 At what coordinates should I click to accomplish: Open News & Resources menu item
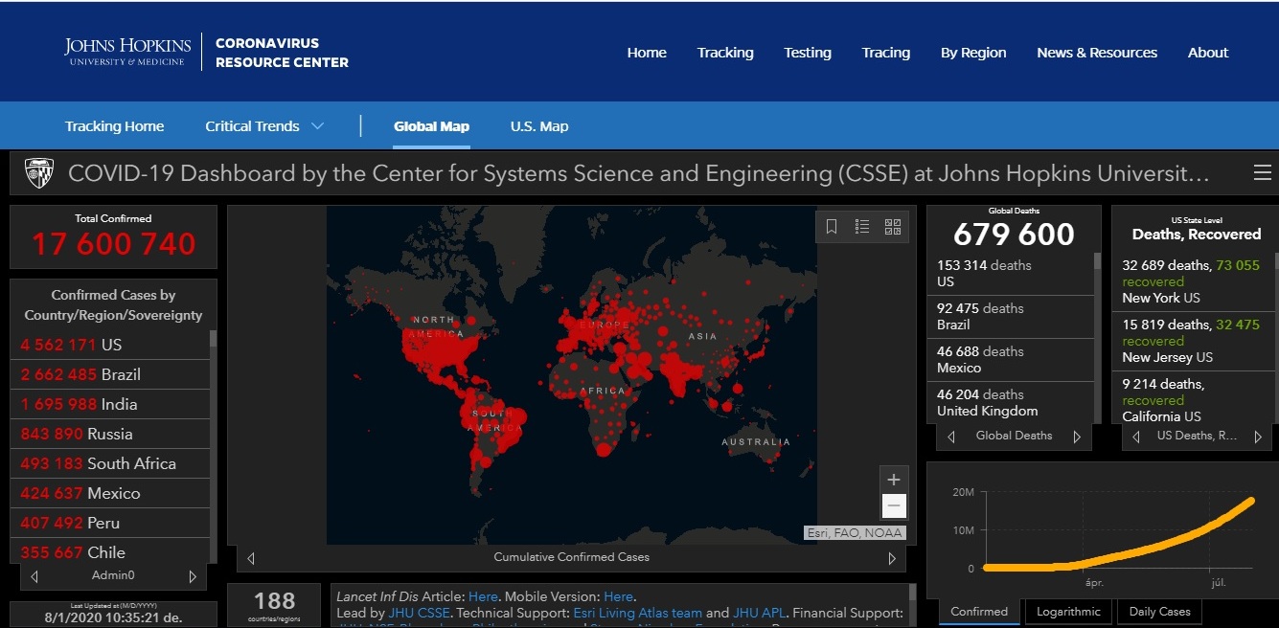tap(1097, 53)
